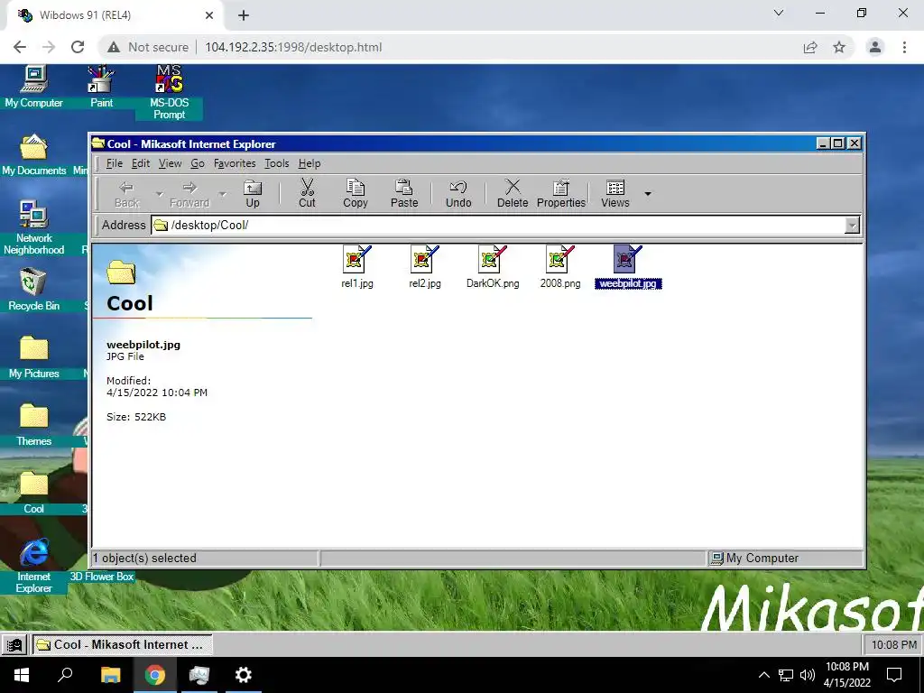Click the Recycle Bin desktop icon

pos(33,290)
